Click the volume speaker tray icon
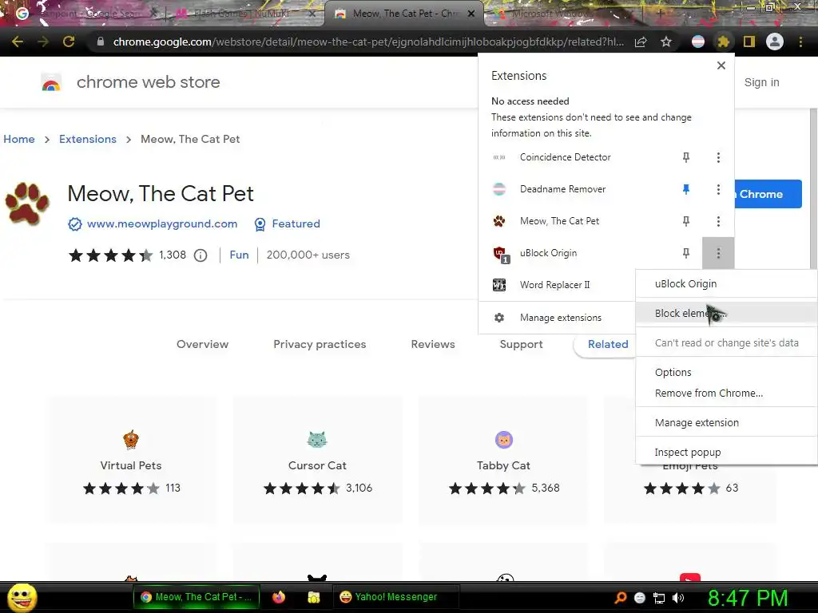The height and width of the screenshot is (613, 818). coord(678,598)
